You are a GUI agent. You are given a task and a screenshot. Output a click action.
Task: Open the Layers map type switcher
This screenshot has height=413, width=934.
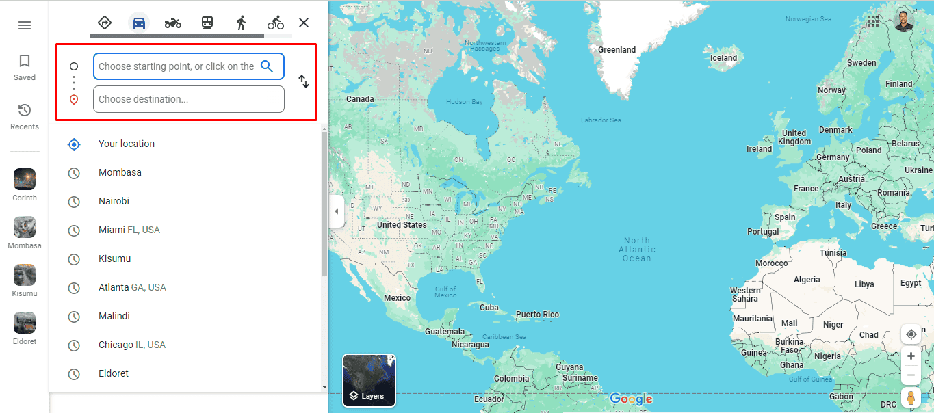point(369,380)
